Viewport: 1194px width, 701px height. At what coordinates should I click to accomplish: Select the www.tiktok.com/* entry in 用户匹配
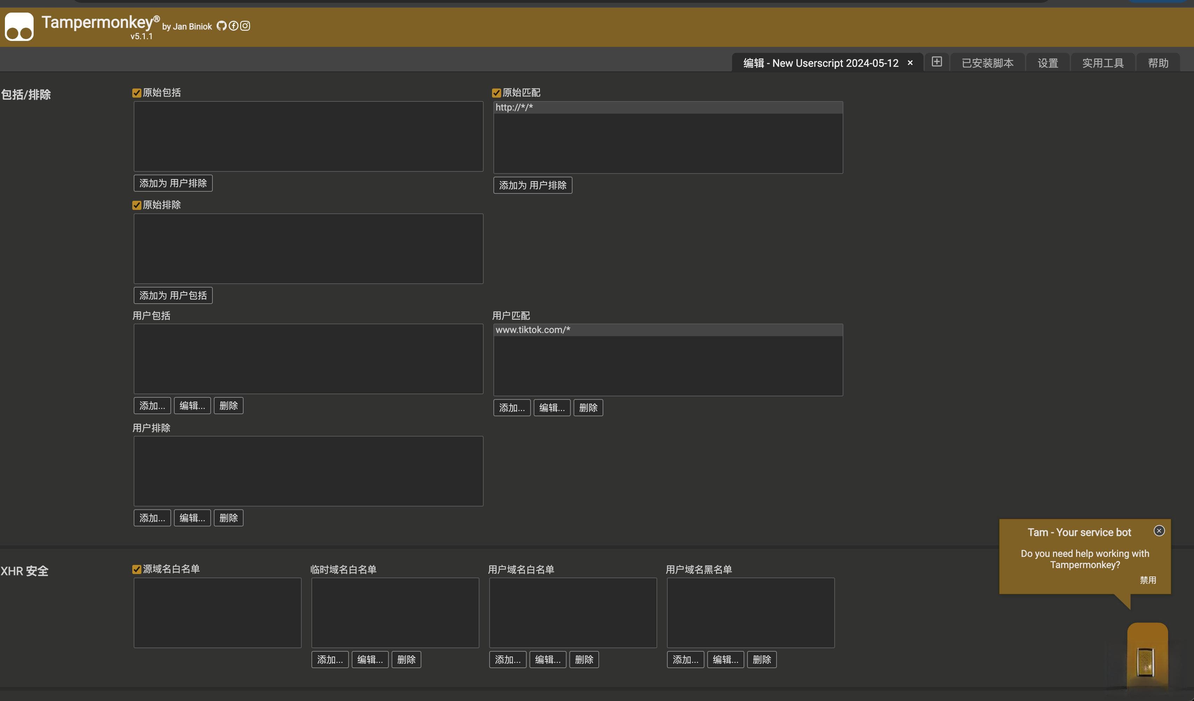(x=668, y=330)
